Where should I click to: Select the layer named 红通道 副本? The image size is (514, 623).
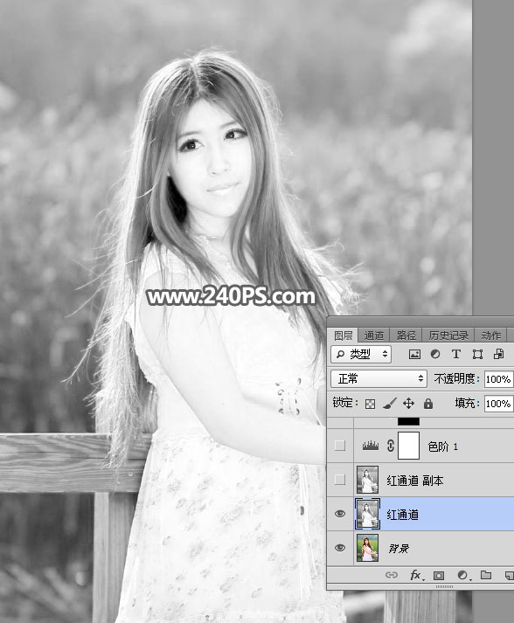click(415, 481)
